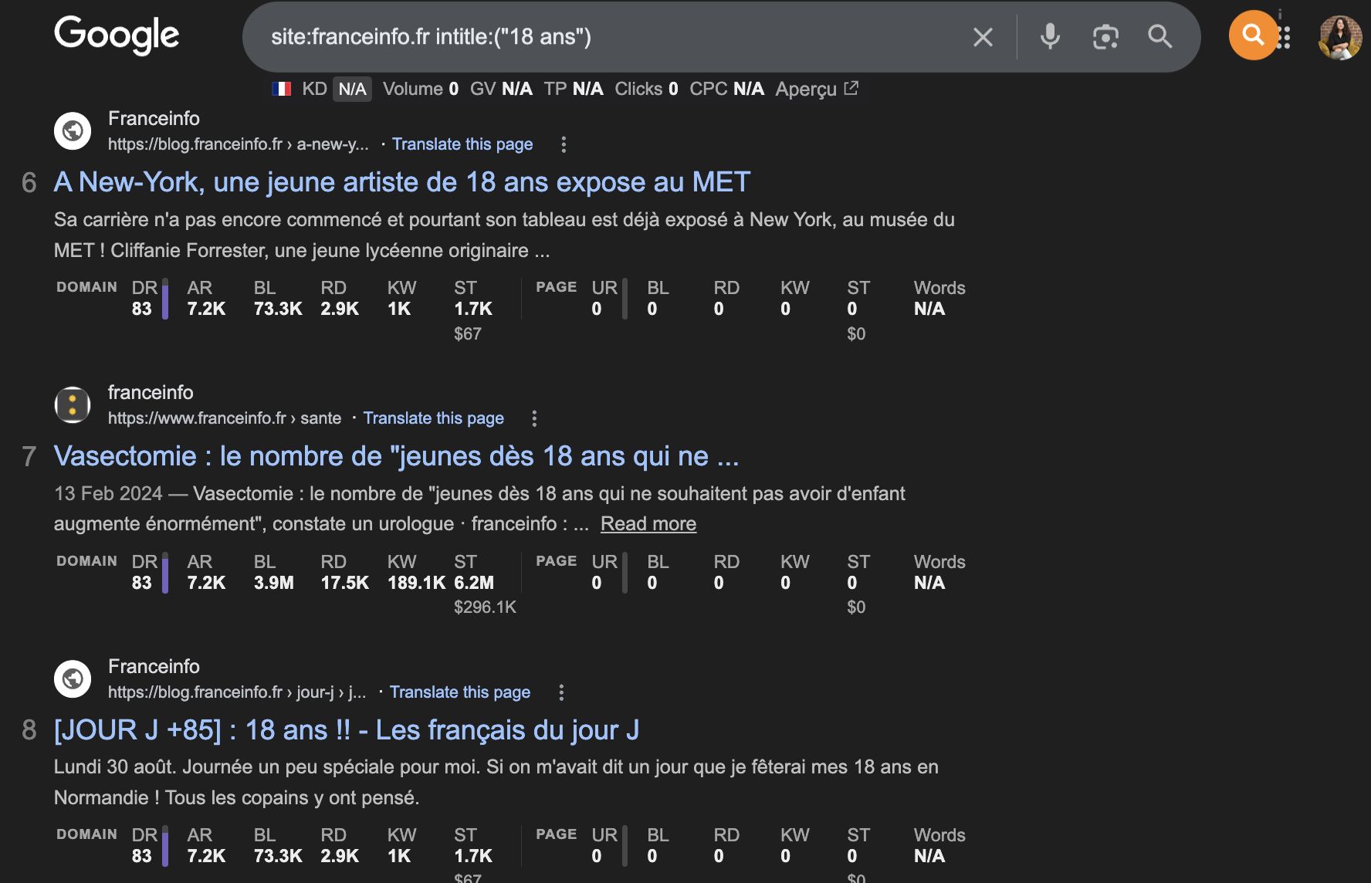Open three-dot menu on Vasectomie result
Image resolution: width=1371 pixels, height=883 pixels.
coord(535,418)
